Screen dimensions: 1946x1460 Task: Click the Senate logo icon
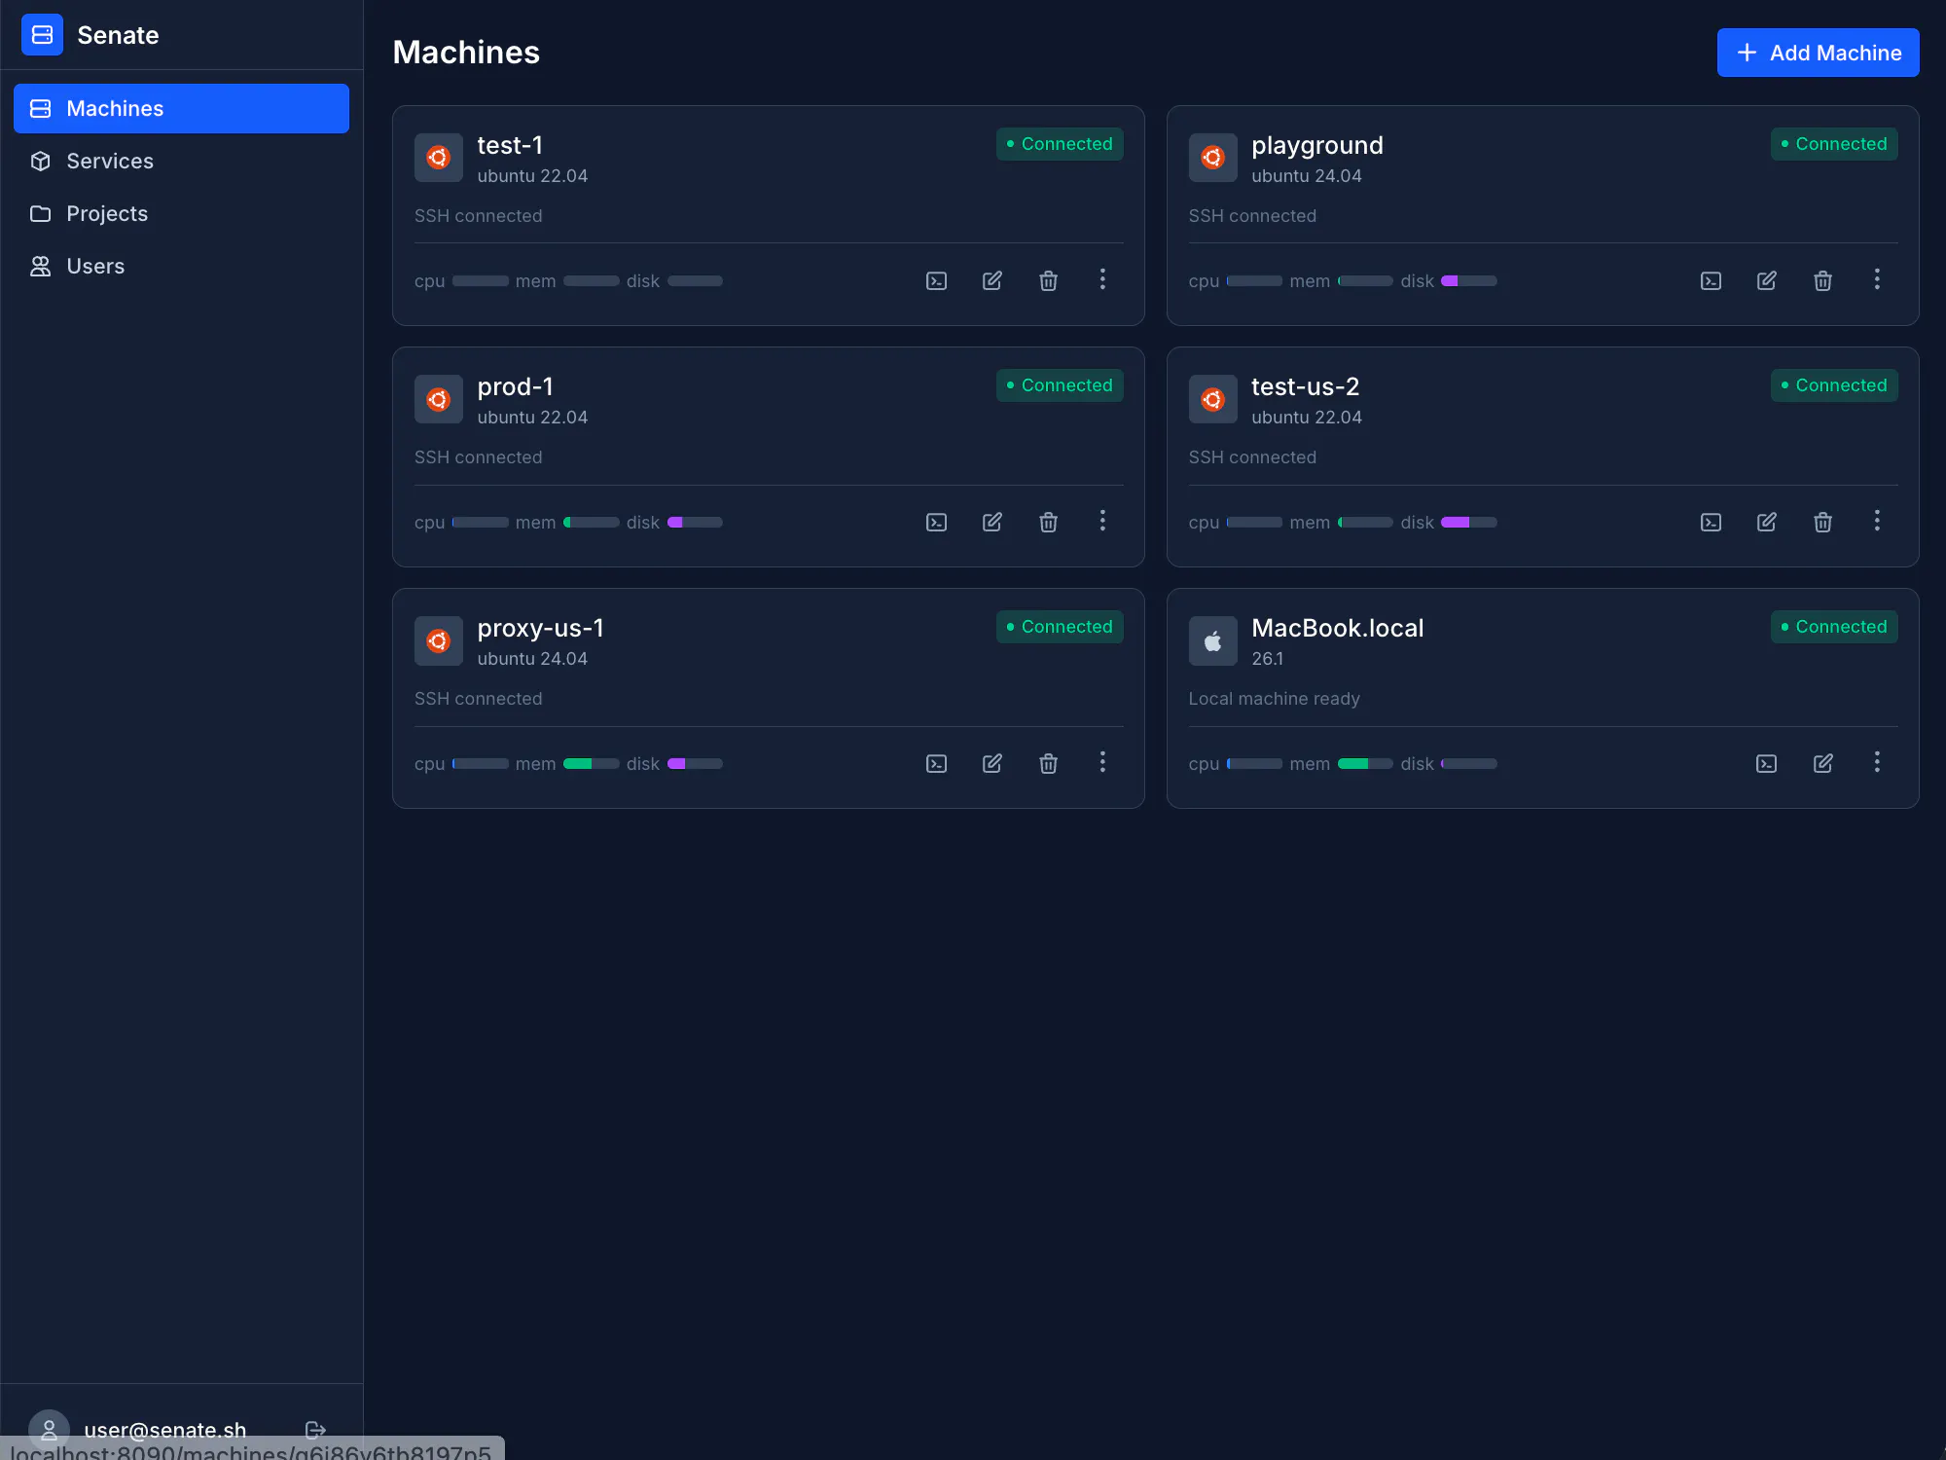[42, 35]
